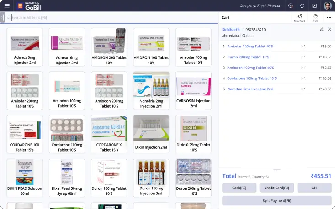Pay with Cash[F2] button
This screenshot has height=209, width=335.
tap(239, 188)
